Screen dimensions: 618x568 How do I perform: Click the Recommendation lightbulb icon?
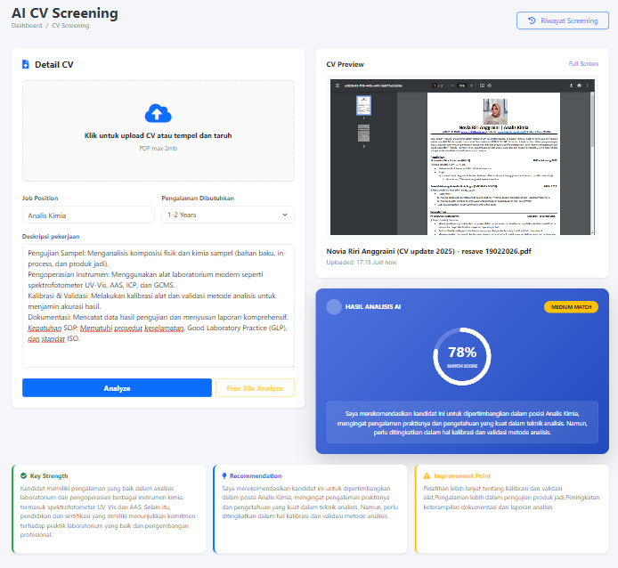[x=224, y=475]
